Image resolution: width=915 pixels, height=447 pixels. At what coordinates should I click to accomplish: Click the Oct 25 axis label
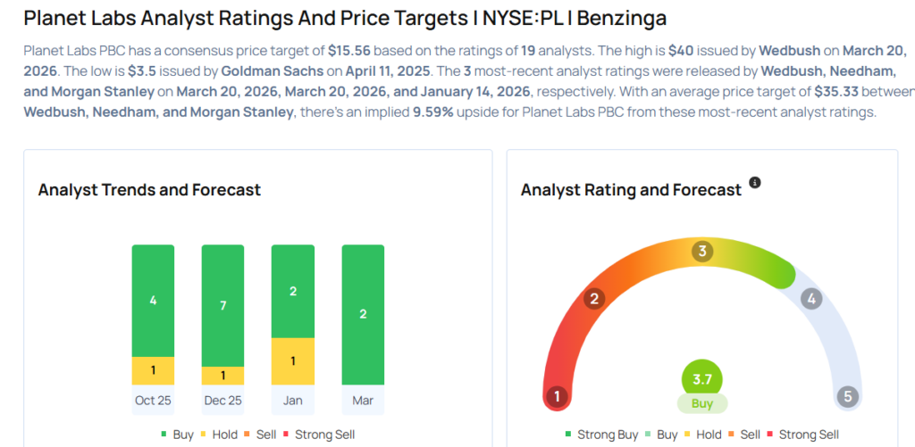coord(153,401)
